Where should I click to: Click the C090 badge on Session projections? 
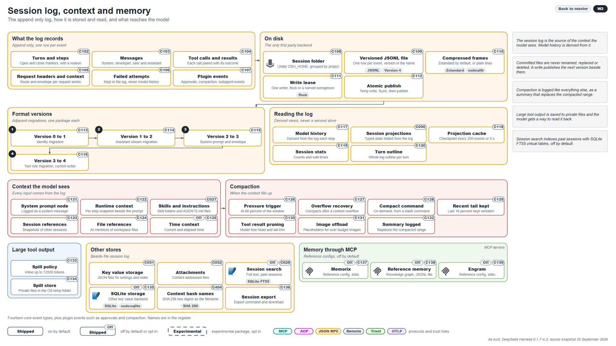pyautogui.click(x=420, y=127)
